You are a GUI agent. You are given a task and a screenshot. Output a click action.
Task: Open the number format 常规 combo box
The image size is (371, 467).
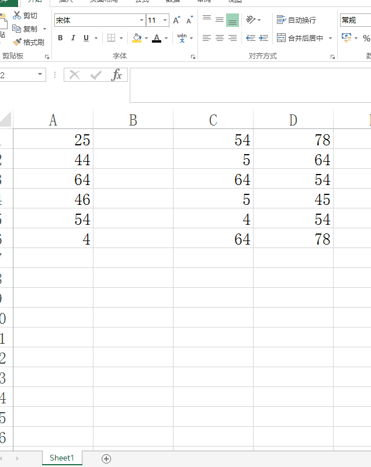(x=355, y=20)
